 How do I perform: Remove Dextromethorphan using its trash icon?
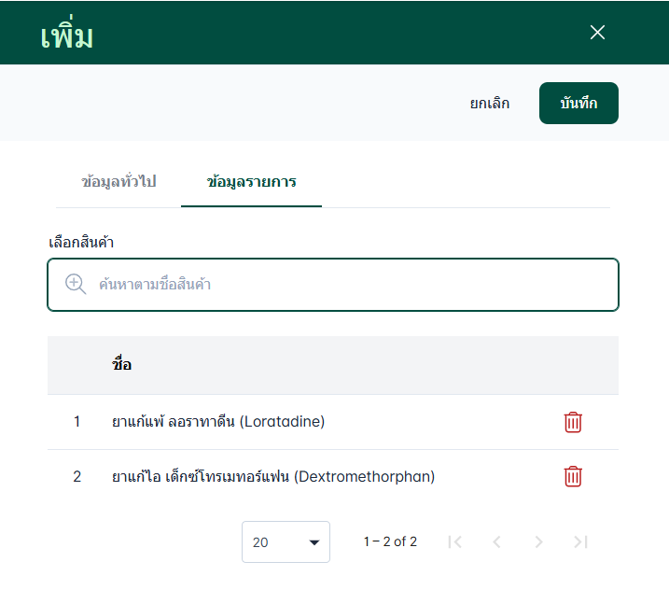pyautogui.click(x=573, y=477)
